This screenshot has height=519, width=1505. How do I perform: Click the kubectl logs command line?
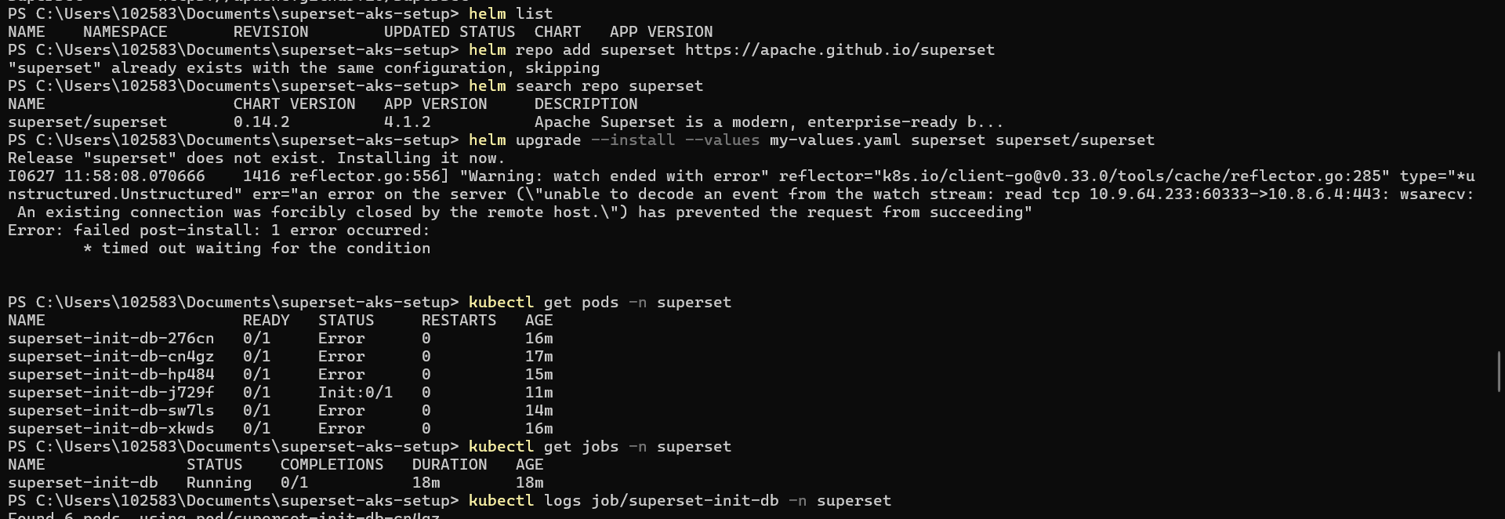680,501
